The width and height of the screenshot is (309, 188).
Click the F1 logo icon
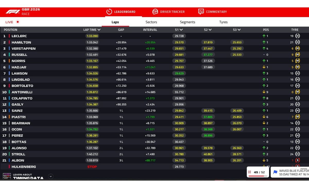pyautogui.click(x=13, y=12)
